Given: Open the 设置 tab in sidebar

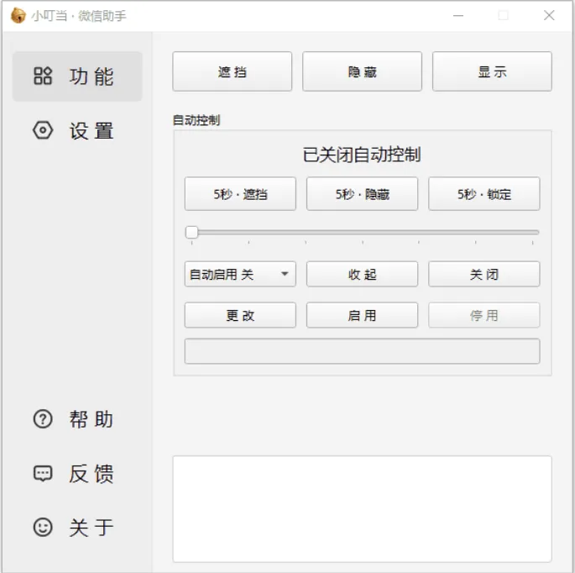Looking at the screenshot, I should click(77, 131).
